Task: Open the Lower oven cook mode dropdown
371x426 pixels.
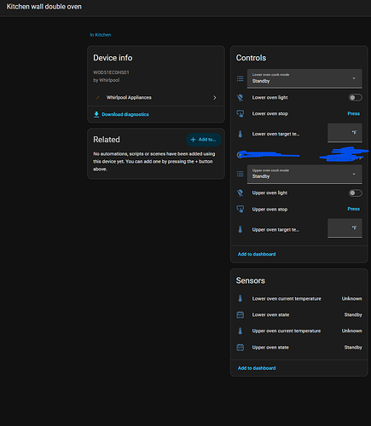Action: click(x=304, y=78)
